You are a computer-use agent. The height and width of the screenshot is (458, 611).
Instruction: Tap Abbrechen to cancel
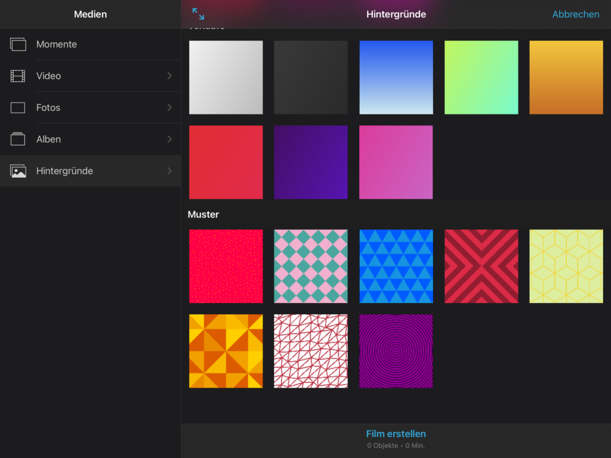pos(575,14)
